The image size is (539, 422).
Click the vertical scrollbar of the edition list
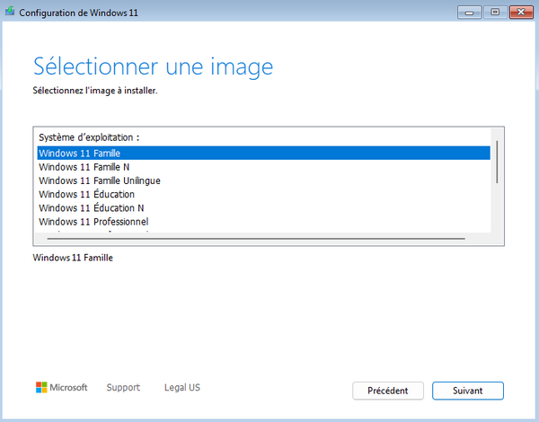(497, 162)
